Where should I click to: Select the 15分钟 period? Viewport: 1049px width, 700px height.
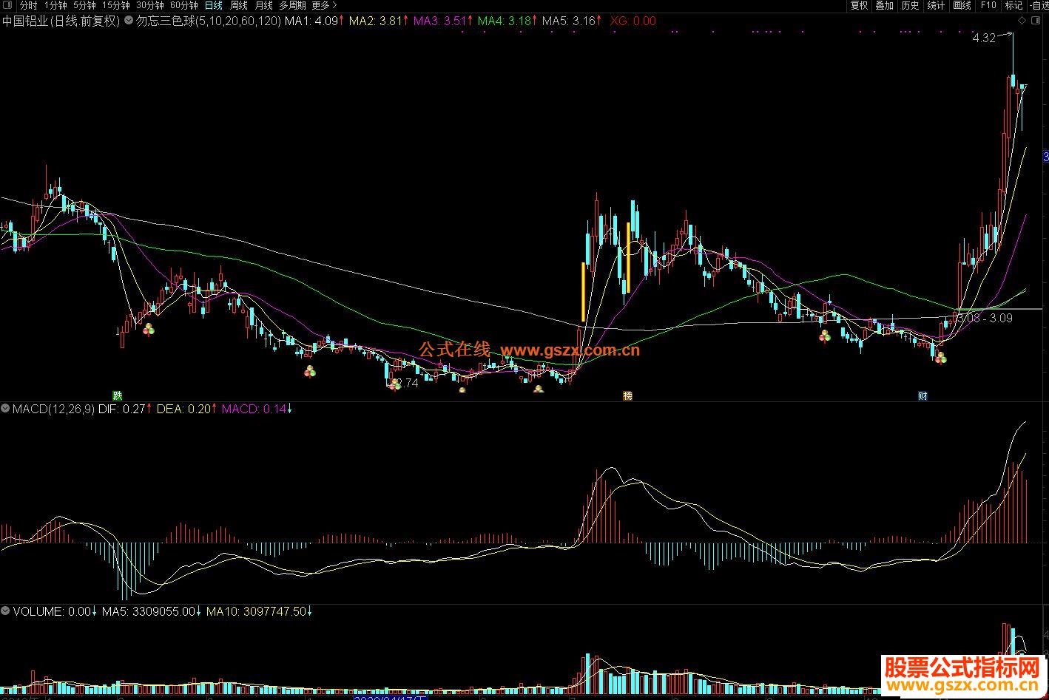click(116, 5)
